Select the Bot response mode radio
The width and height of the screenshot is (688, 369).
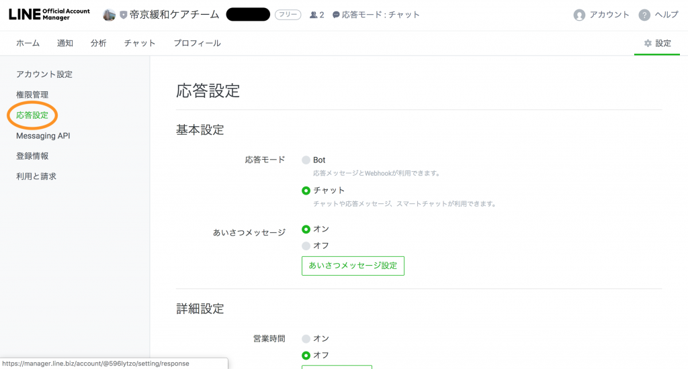pyautogui.click(x=306, y=160)
